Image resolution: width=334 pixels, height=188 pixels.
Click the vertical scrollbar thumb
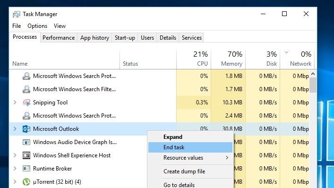313,85
